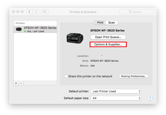The image size is (166, 115).
Task: Click the add printer plus button
Action: tap(16, 83)
